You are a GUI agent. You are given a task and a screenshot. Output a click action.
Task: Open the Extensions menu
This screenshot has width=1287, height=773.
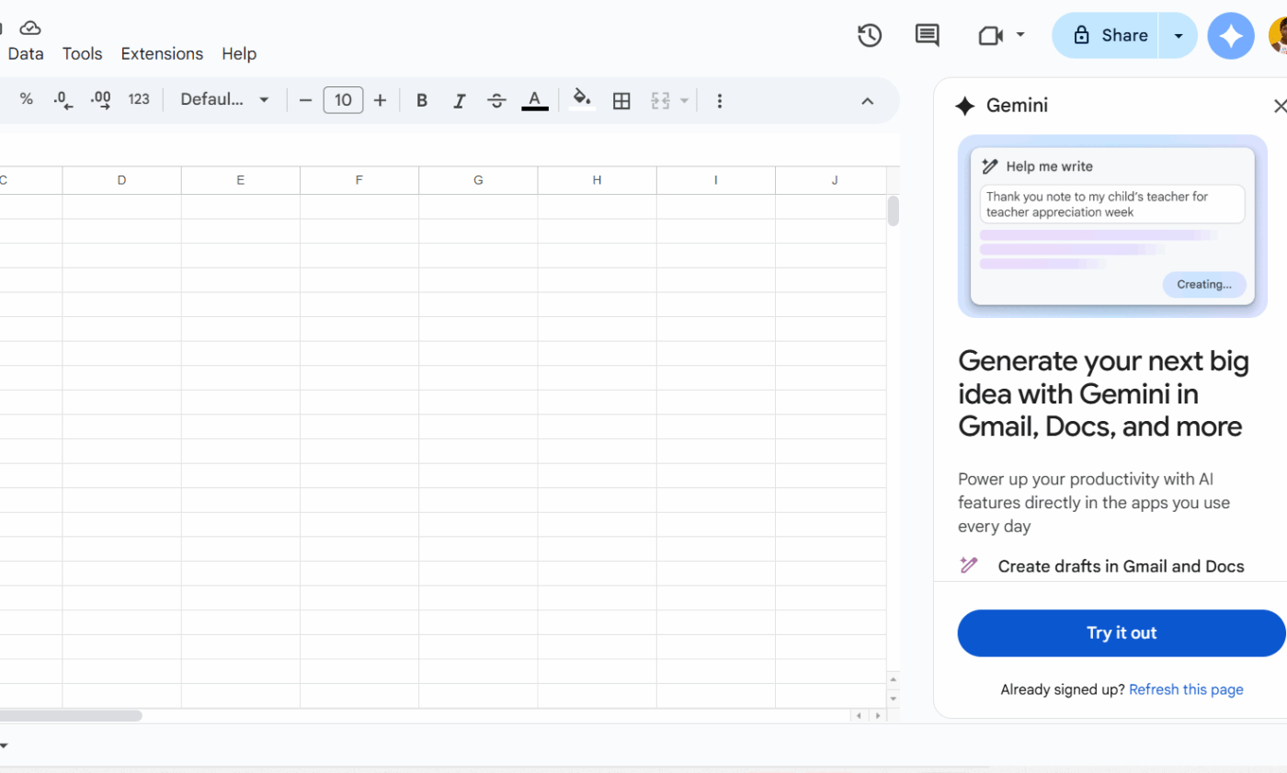[x=162, y=53]
